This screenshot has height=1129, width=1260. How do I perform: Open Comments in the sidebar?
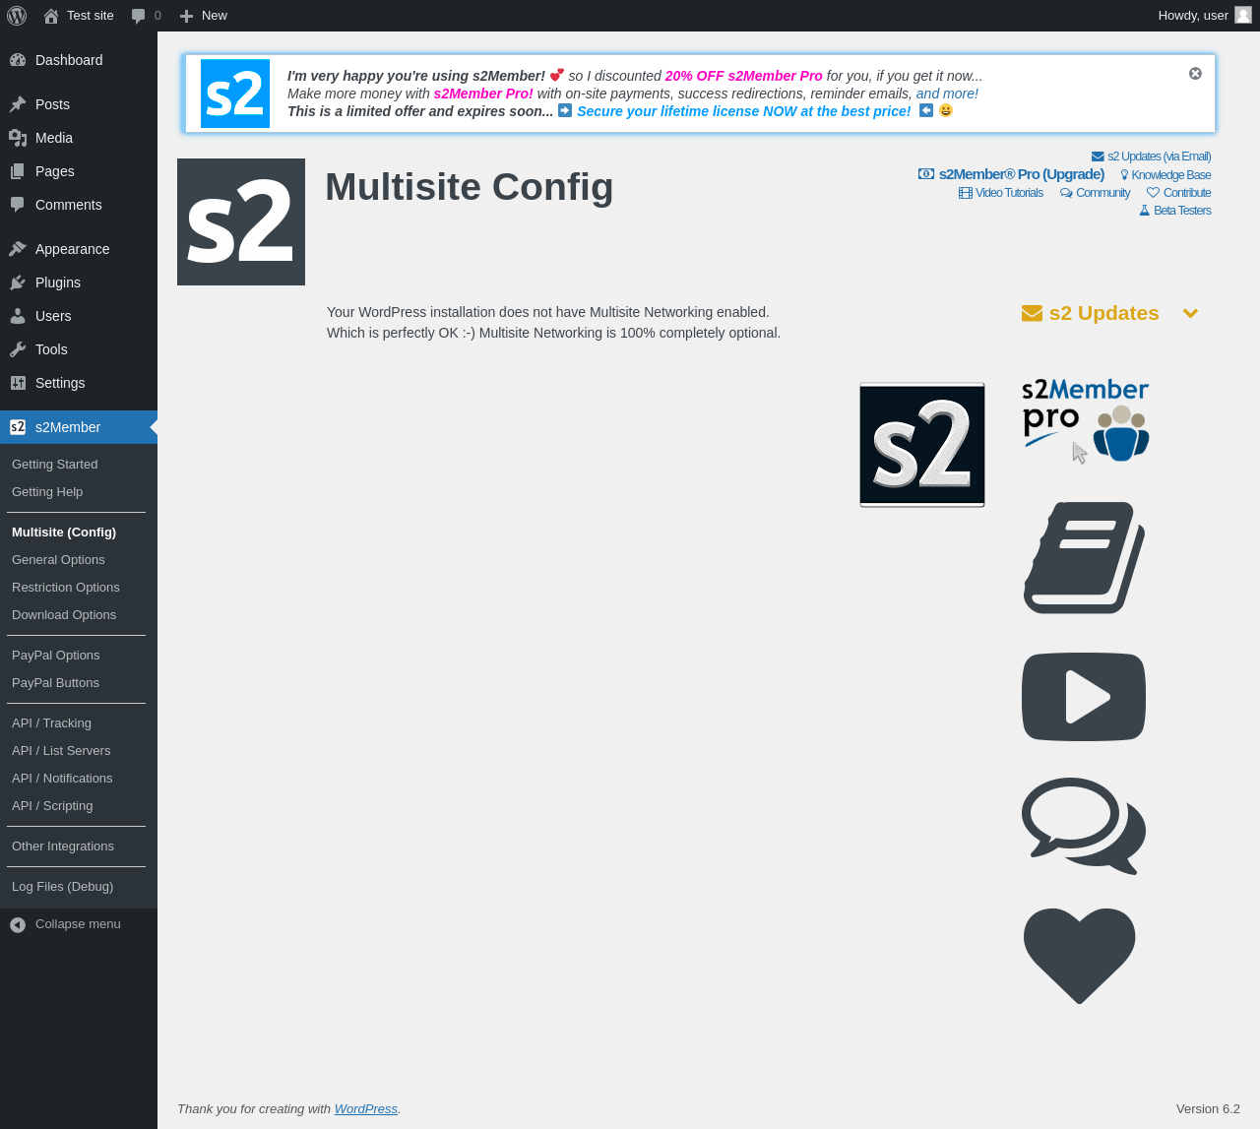(x=79, y=205)
